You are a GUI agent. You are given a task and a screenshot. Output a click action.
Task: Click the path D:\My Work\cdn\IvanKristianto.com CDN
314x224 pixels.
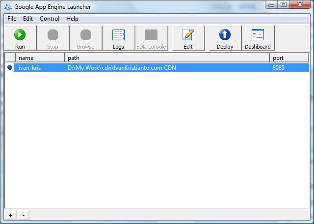pyautogui.click(x=122, y=68)
